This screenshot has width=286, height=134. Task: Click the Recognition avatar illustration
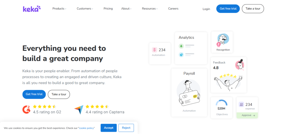[x=223, y=40]
